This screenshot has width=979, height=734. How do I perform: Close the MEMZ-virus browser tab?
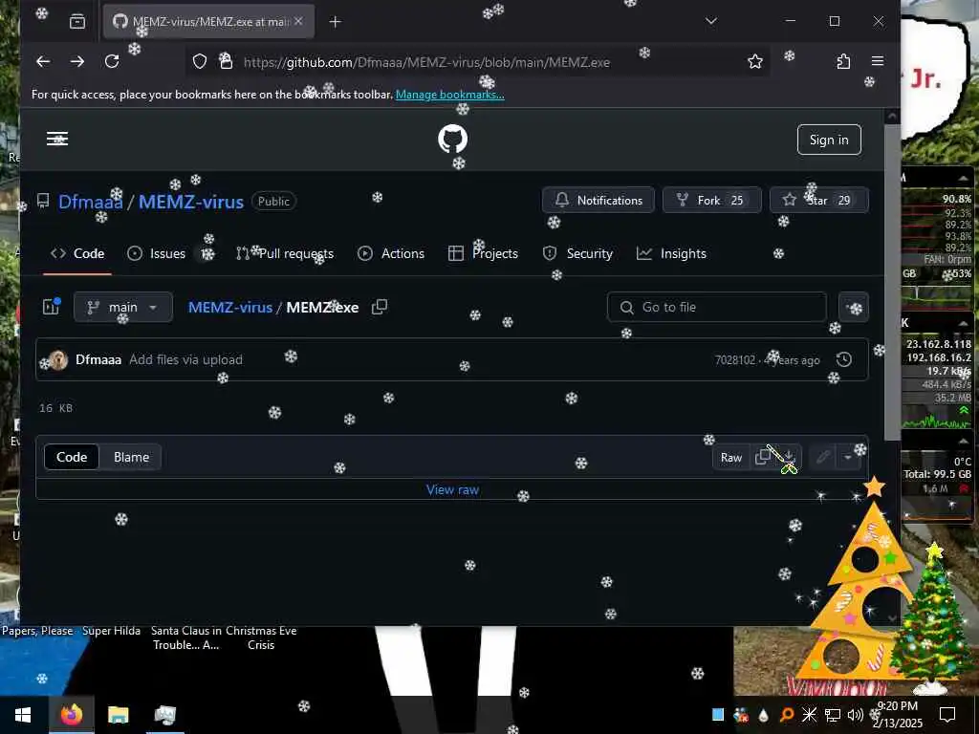(x=298, y=21)
